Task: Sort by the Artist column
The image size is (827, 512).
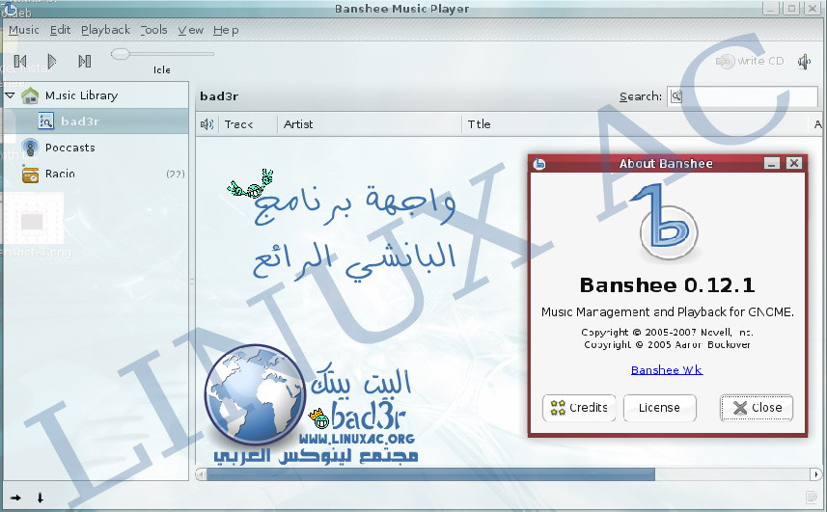Action: click(x=370, y=124)
